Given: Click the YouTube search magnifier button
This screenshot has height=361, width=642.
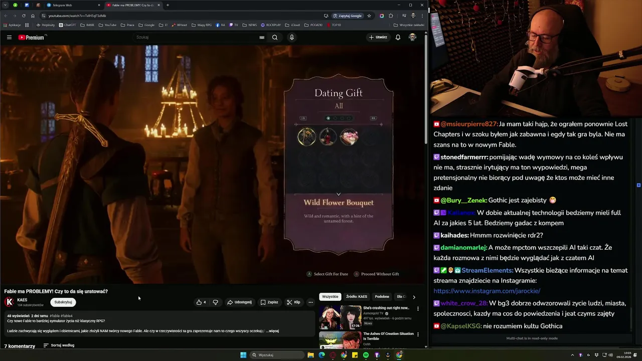Looking at the screenshot, I should (274, 37).
